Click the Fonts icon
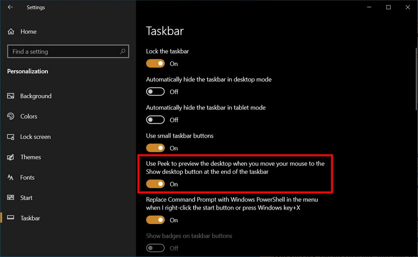Screen dimensions: 418x257 pyautogui.click(x=11, y=177)
